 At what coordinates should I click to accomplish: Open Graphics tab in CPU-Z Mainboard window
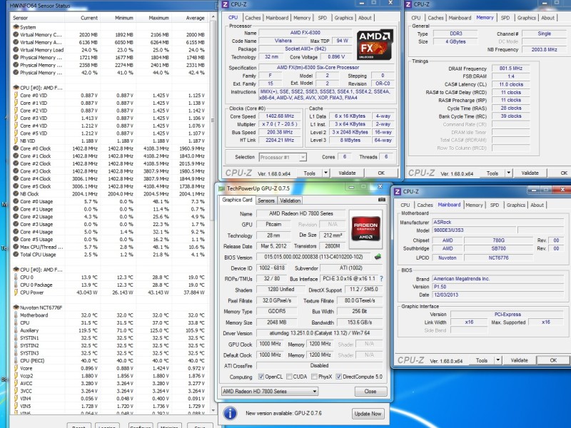click(x=515, y=205)
